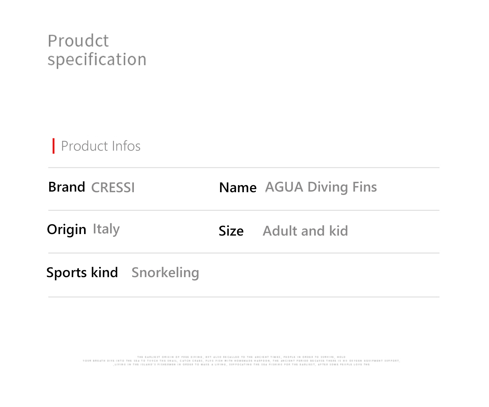Click the word specification in heading
The image size is (489, 407).
point(97,60)
